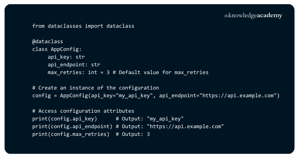The height and width of the screenshot is (158, 299).
Task: Click the @dataclass decorator
Action: pos(47,41)
